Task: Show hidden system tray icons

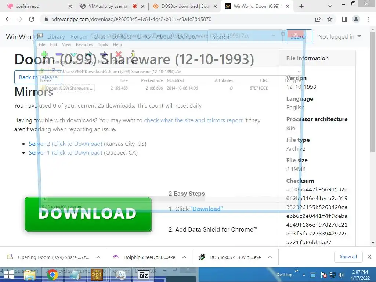Action: [x=304, y=275]
